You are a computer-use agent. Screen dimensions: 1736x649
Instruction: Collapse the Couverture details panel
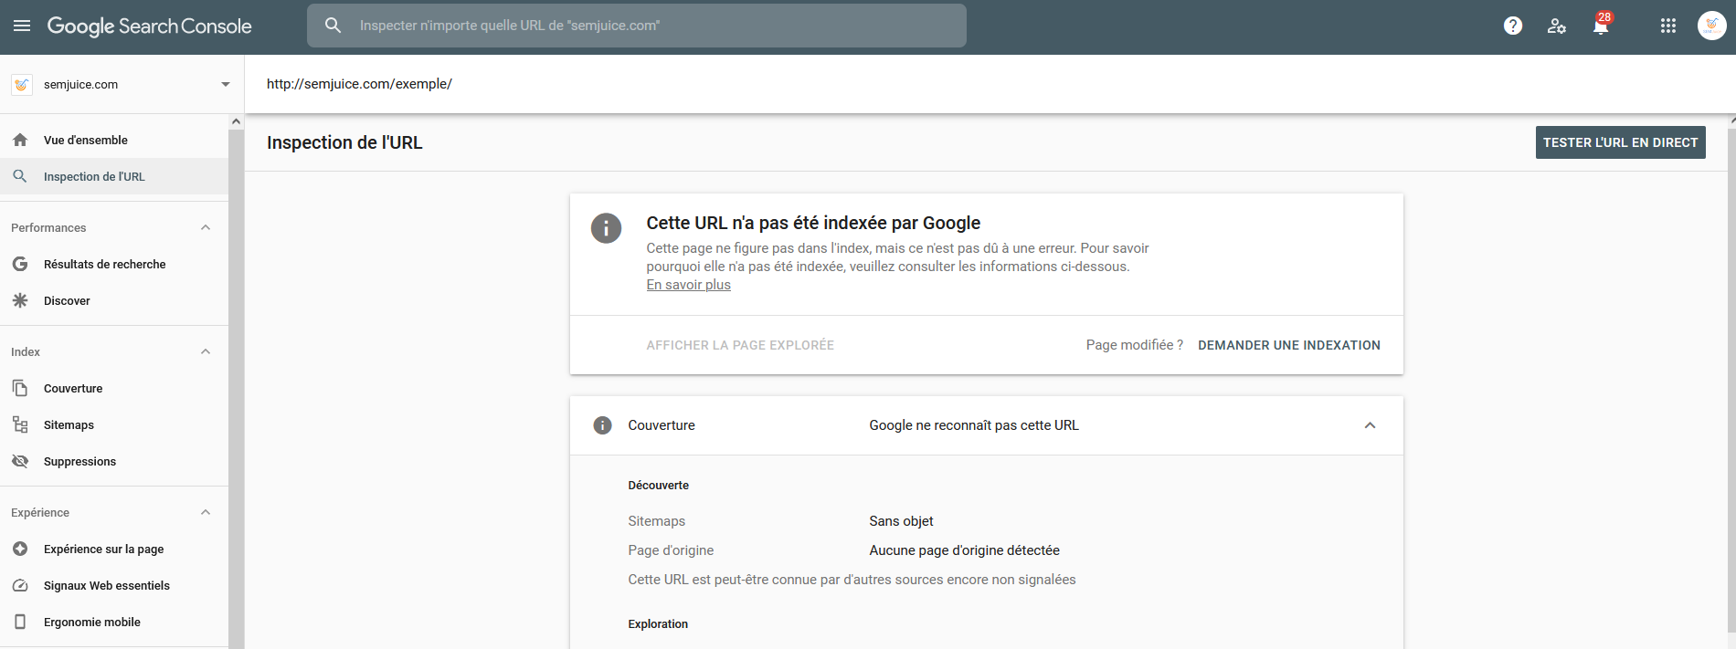(x=1370, y=425)
